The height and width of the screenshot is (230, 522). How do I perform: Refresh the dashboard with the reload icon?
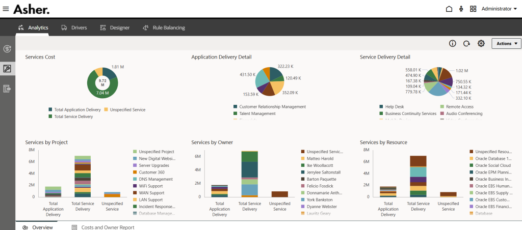466,44
